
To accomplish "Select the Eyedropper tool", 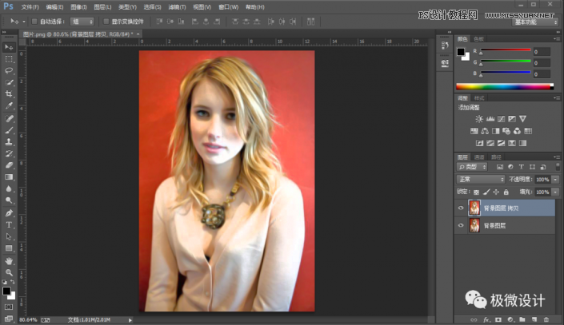I will pyautogui.click(x=9, y=105).
